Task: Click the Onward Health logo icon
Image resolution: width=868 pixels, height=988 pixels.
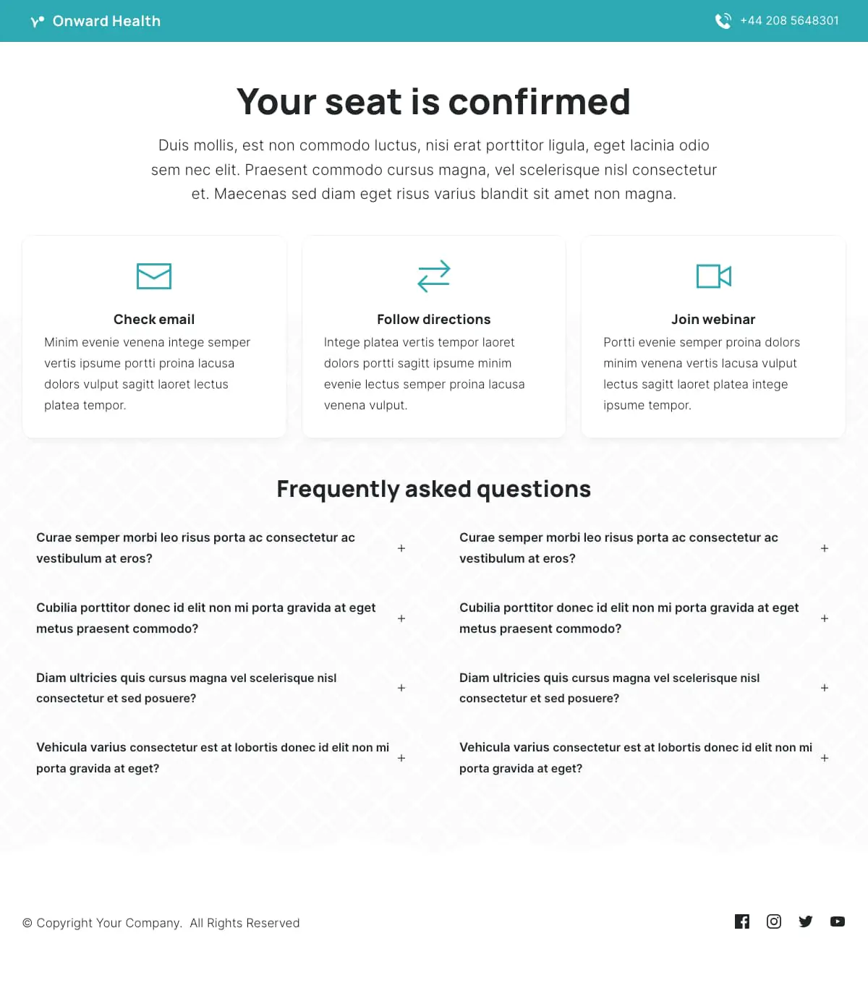Action: [x=38, y=22]
